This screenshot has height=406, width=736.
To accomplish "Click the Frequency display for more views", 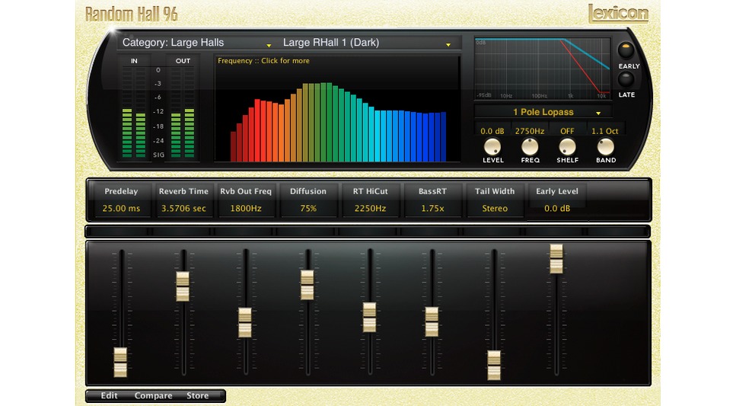I will [x=337, y=109].
